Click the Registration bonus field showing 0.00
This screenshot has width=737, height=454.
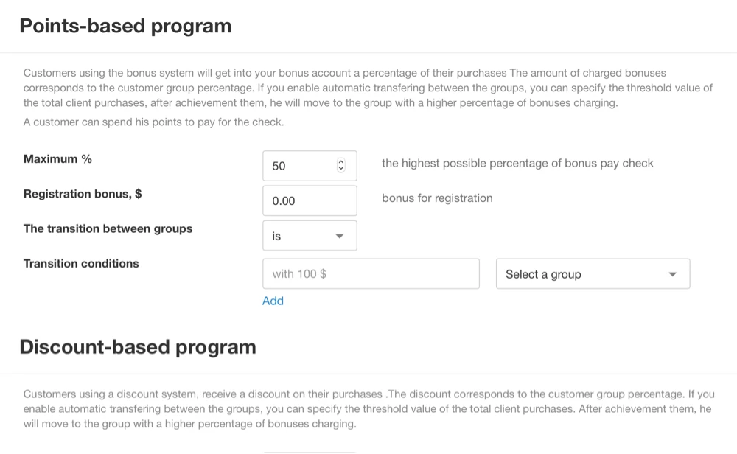(310, 200)
